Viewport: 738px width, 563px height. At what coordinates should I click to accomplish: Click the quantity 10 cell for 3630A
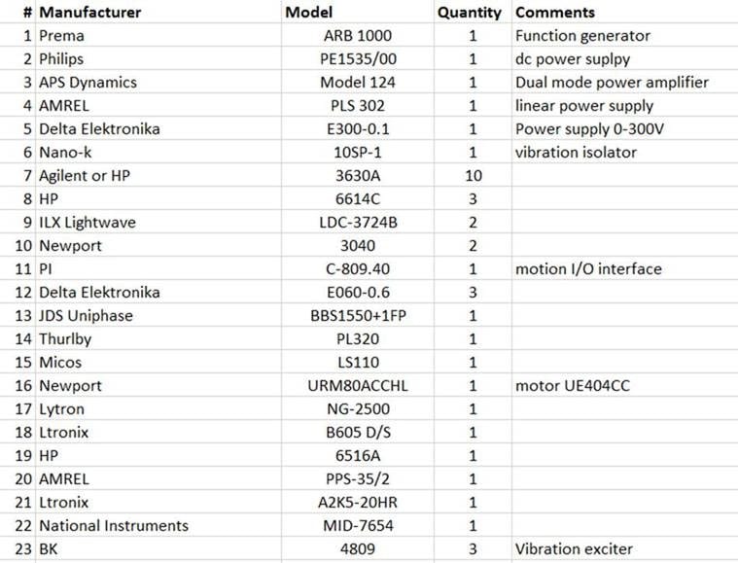[x=473, y=176]
